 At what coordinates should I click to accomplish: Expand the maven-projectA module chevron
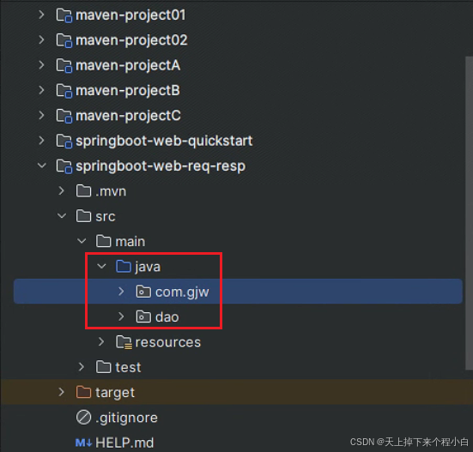pyautogui.click(x=41, y=65)
